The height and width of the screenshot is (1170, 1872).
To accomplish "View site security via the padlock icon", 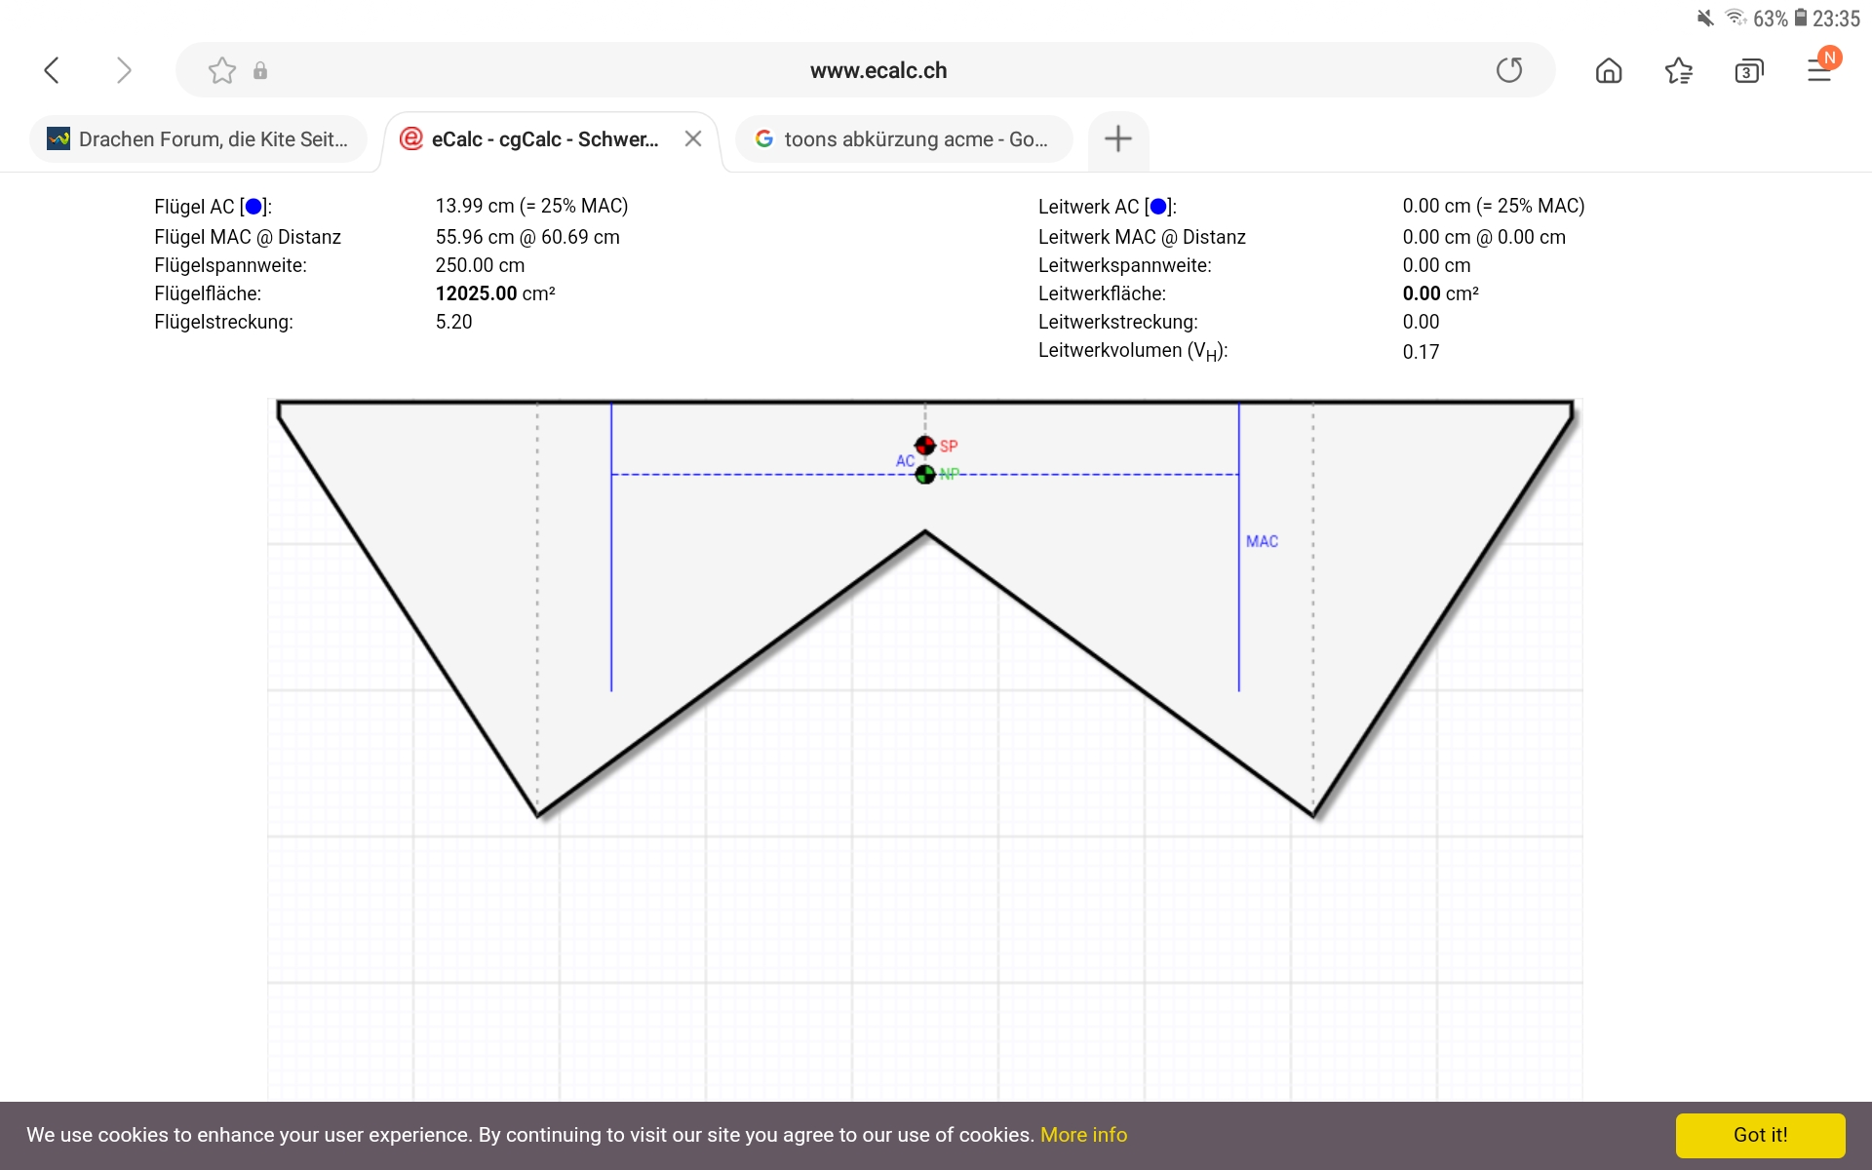I will [x=260, y=70].
